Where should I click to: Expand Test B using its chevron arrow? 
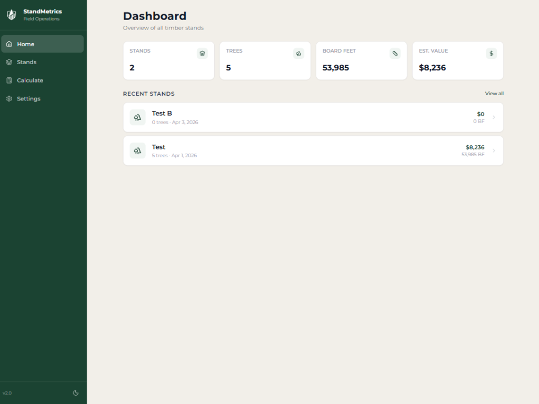(494, 117)
